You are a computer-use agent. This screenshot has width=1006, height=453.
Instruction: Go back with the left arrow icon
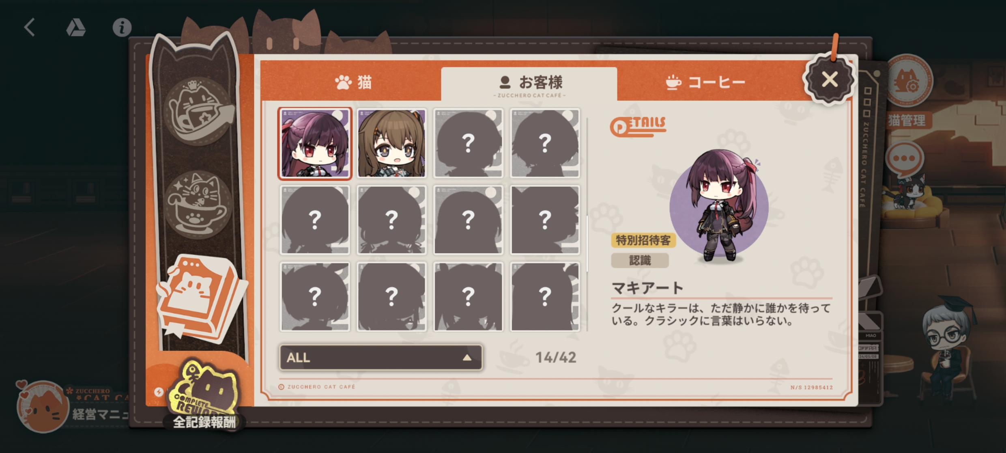[x=29, y=27]
